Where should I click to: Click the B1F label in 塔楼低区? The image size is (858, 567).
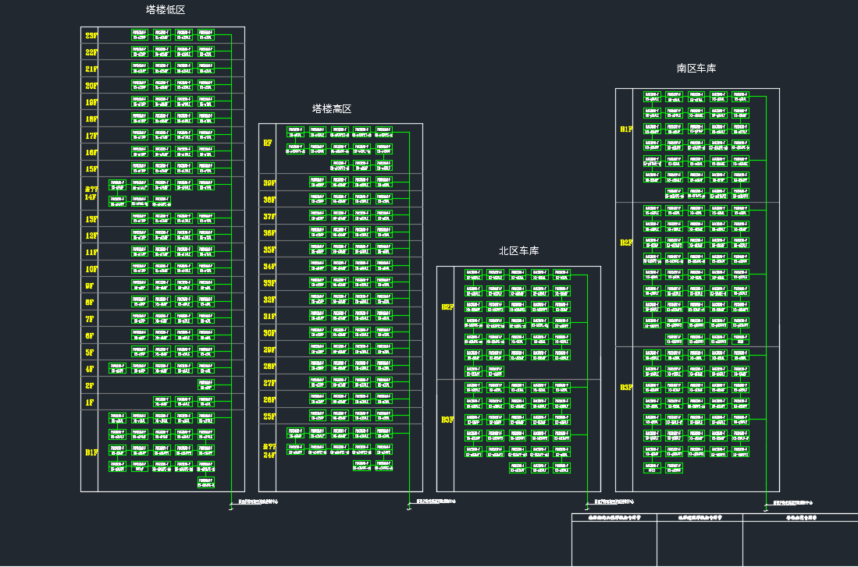click(x=91, y=452)
